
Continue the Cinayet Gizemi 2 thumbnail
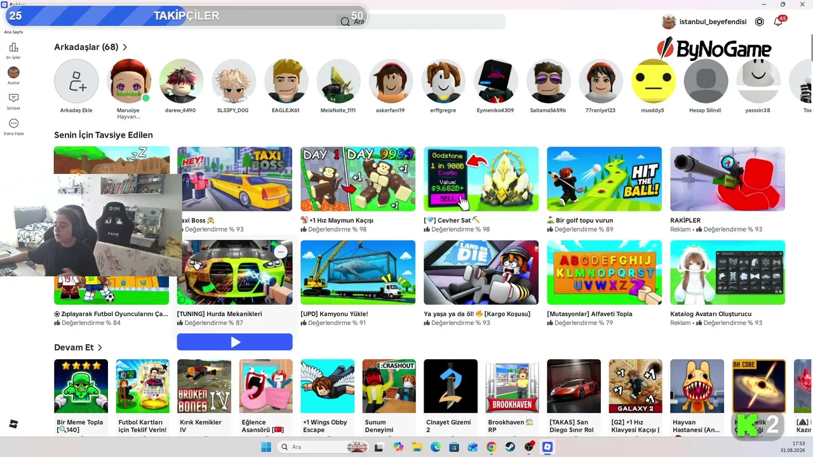tap(451, 386)
